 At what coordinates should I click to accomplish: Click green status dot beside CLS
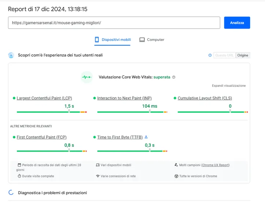[x=175, y=98]
